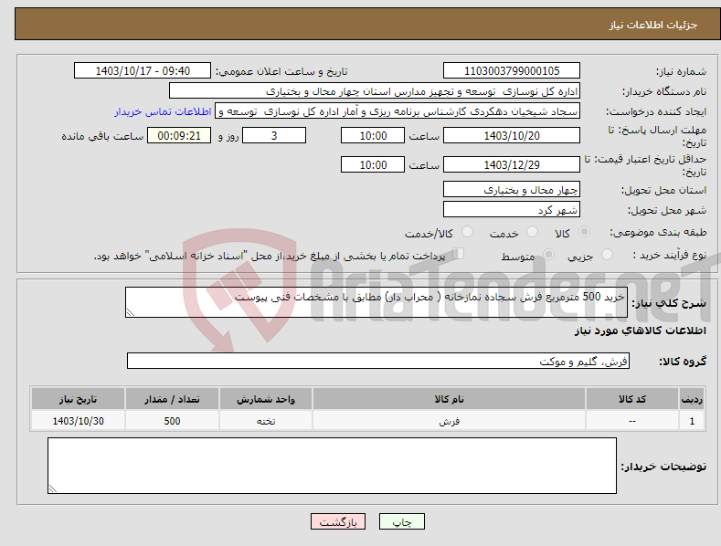Click the فرش item name cell
This screenshot has width=721, height=546.
449,421
